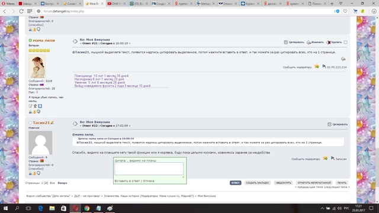The height and width of the screenshot is (213, 379).
Task: Open the shopping cart extension icon
Action: [x=355, y=11]
